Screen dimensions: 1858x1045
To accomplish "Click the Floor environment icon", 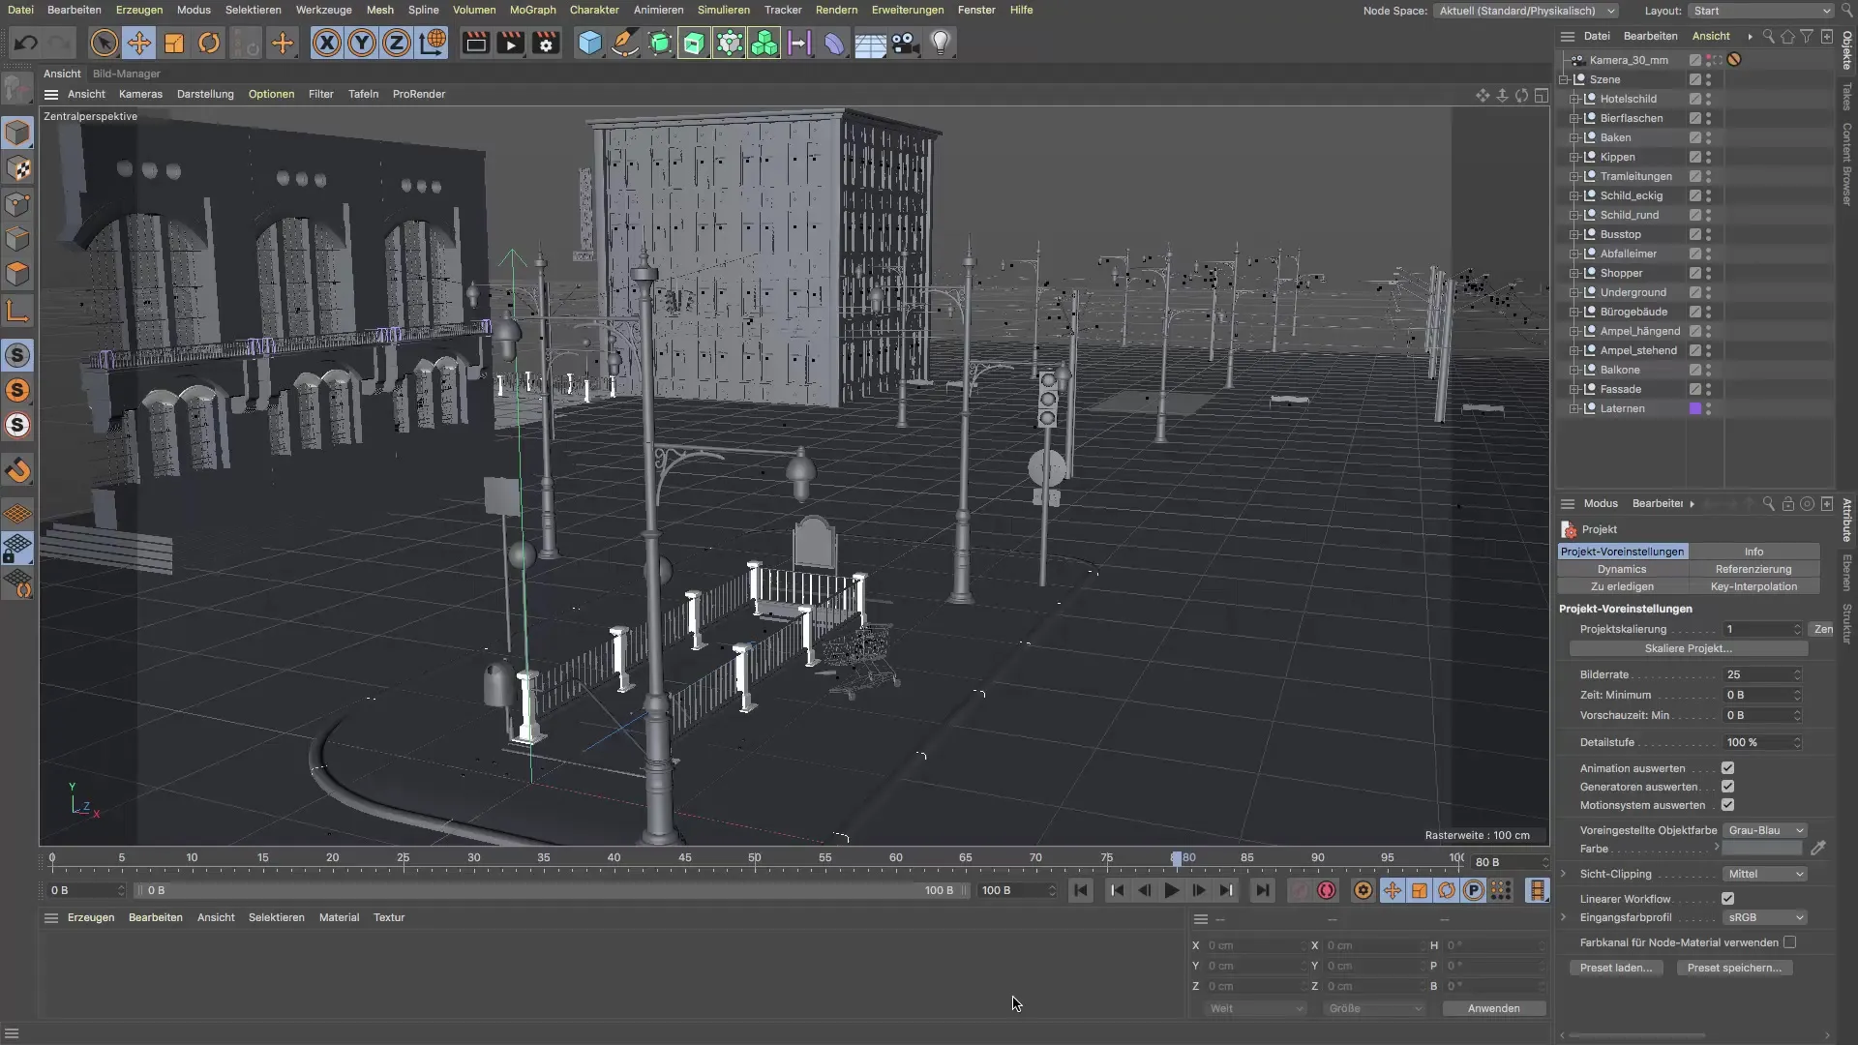I will 869,43.
